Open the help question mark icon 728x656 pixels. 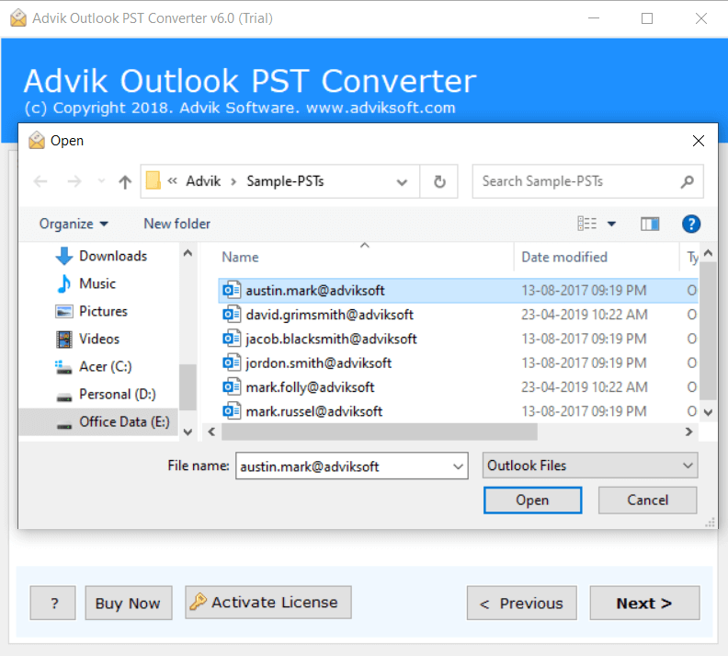(691, 224)
